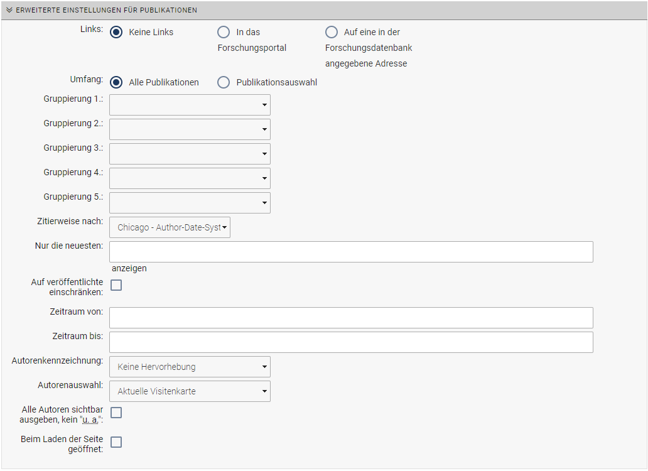
Task: Open the Autorenkennzeichnung dropdown
Action: (x=190, y=367)
